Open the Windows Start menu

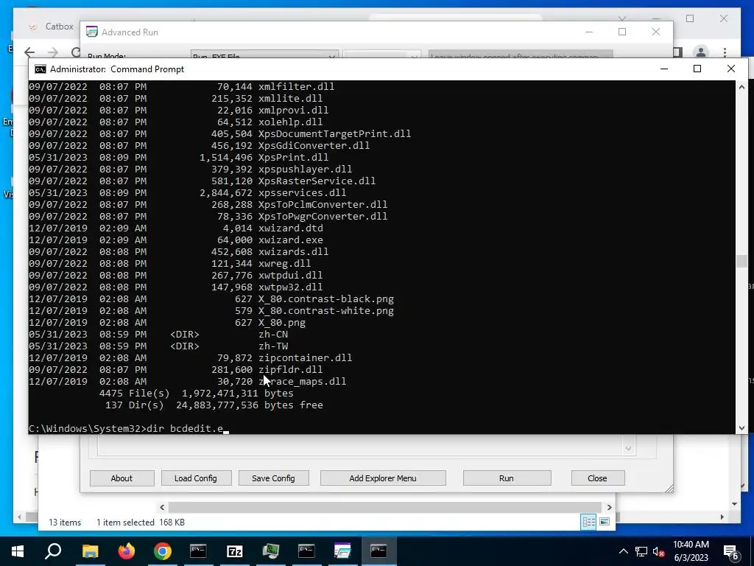[18, 551]
